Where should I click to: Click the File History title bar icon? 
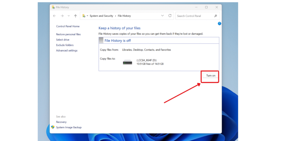(x=53, y=7)
